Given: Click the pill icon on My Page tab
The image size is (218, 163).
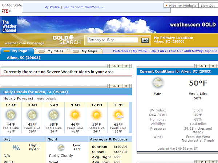Looking at the screenshot, I should point(7,51).
